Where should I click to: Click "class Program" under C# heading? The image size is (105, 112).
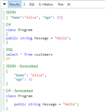point(19,30)
